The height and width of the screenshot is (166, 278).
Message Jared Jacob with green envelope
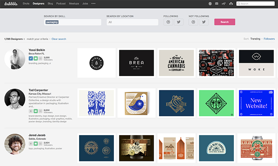[x=36, y=144]
